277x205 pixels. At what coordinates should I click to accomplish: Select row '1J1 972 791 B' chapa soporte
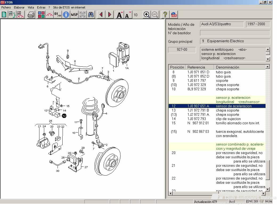click(217, 110)
